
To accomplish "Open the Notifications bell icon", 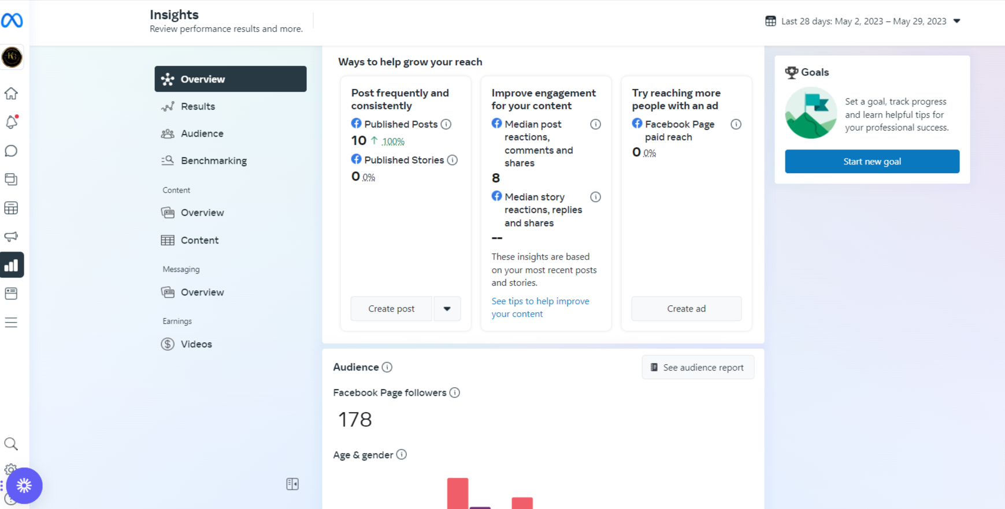I will tap(12, 122).
